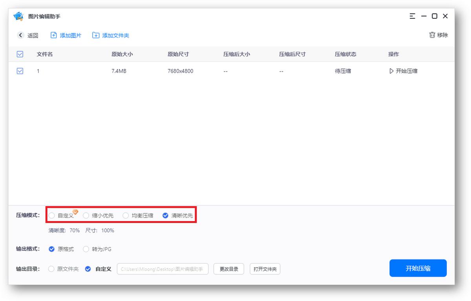Click the app logo in the title bar
The height and width of the screenshot is (301, 471).
click(x=18, y=16)
